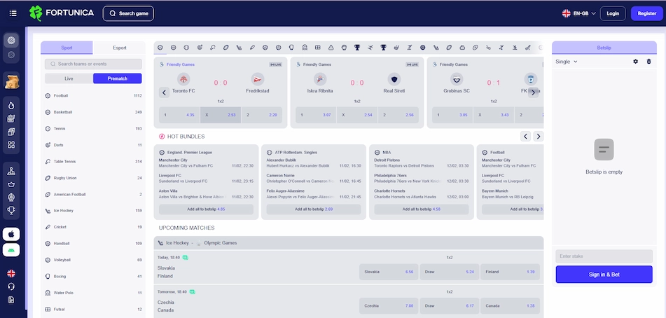Clear betslip with trash icon

coord(648,62)
